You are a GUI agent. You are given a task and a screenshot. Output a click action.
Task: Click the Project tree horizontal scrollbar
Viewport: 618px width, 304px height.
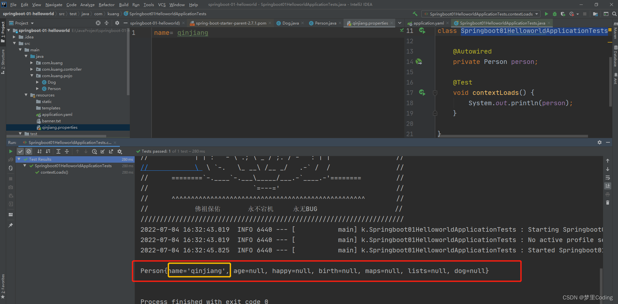point(56,136)
